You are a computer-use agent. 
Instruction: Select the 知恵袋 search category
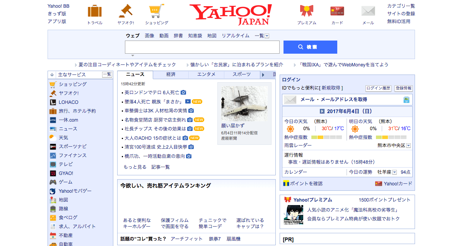coord(195,36)
